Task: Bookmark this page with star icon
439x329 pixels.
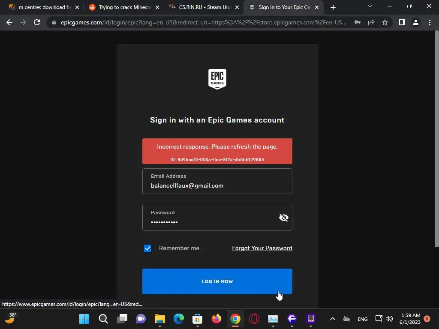Action: click(385, 22)
